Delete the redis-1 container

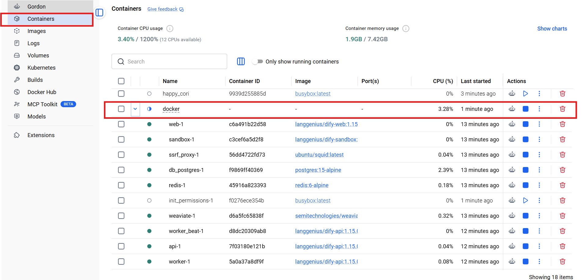(x=562, y=185)
